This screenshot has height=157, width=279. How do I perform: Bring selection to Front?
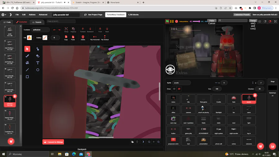click(x=100, y=30)
